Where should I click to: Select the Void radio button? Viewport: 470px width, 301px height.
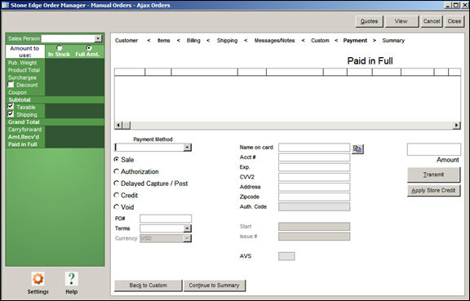coord(117,207)
